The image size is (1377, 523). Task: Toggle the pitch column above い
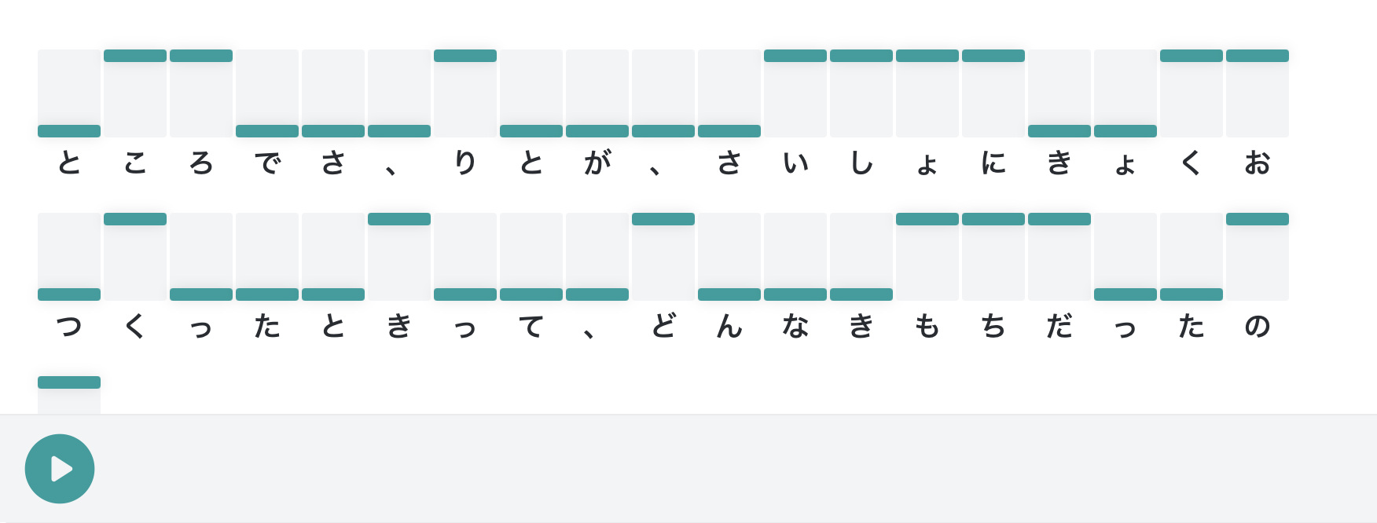(x=795, y=93)
